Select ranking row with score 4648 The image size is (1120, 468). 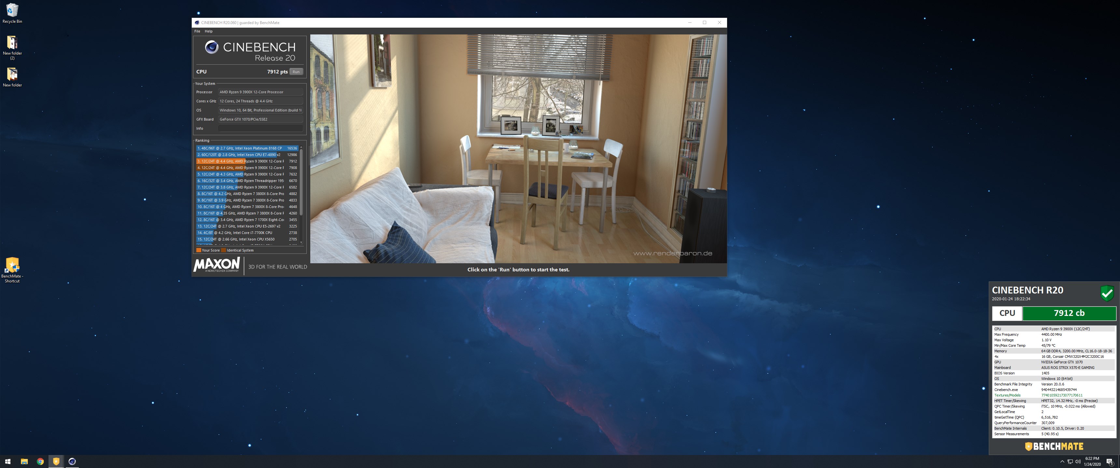tap(247, 207)
